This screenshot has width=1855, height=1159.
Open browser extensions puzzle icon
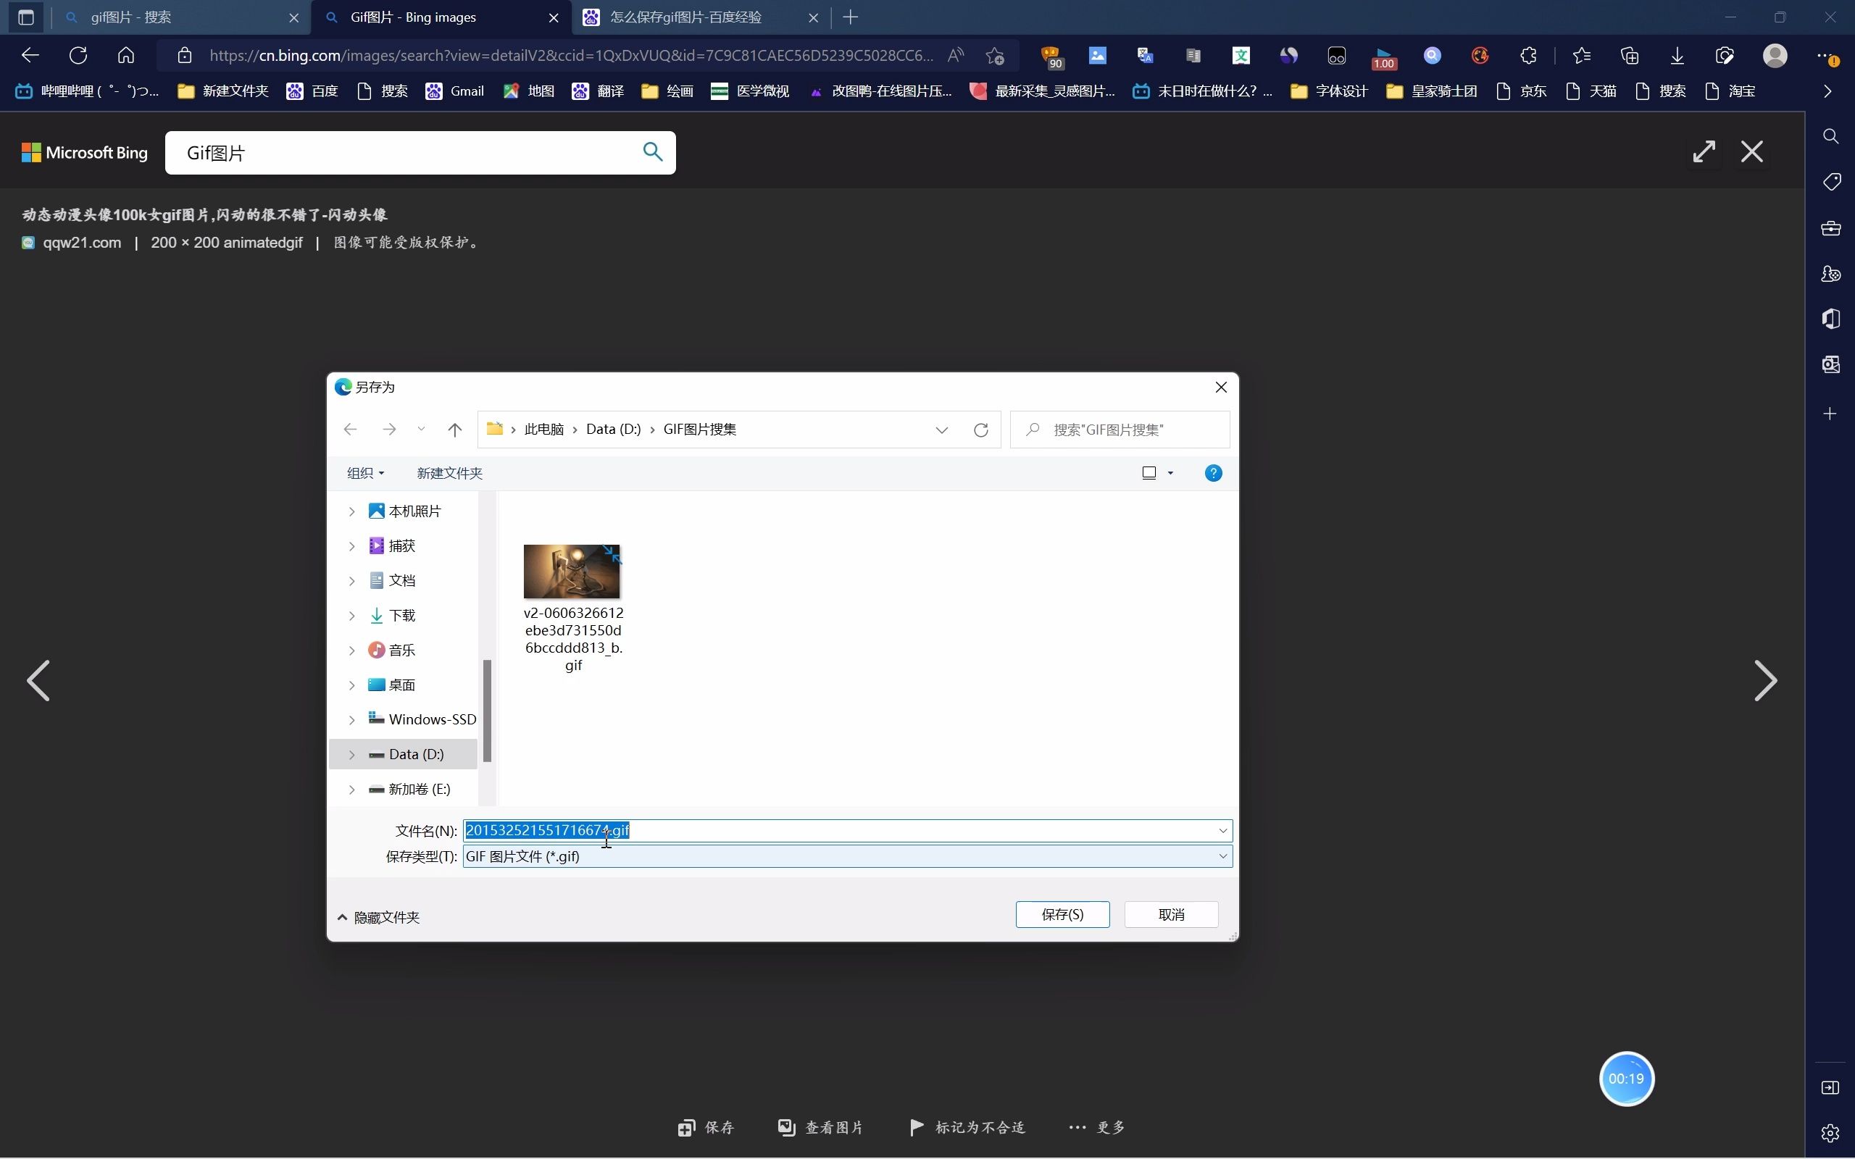pyautogui.click(x=1528, y=55)
